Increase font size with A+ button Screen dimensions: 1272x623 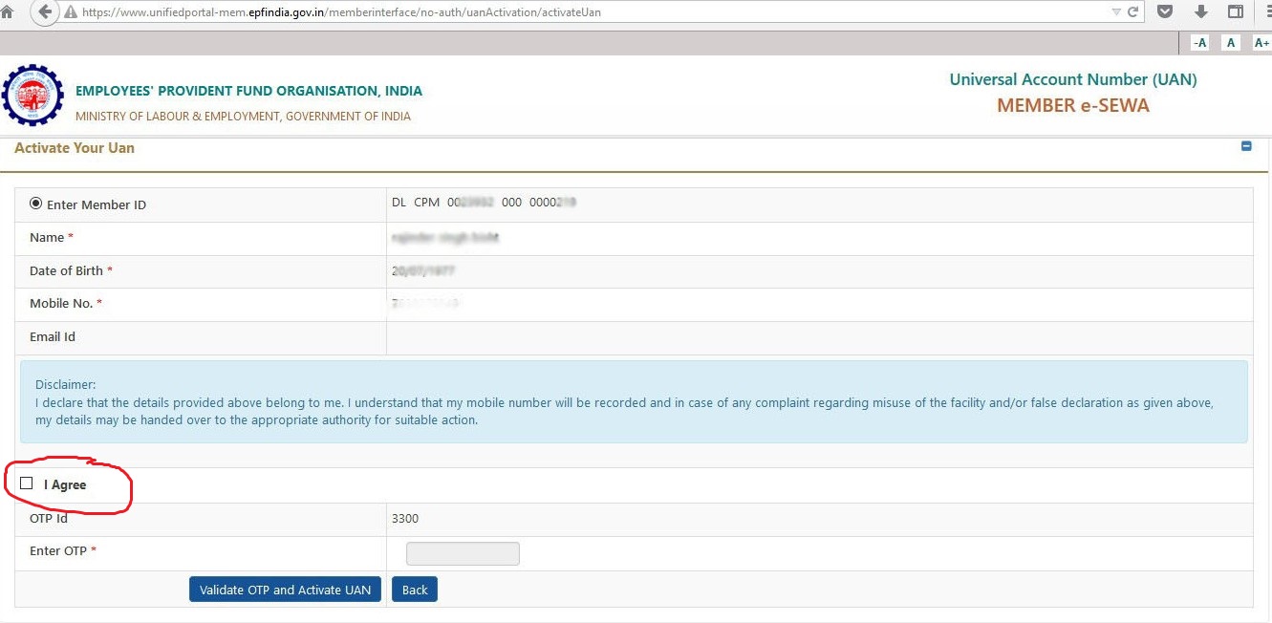click(1261, 43)
